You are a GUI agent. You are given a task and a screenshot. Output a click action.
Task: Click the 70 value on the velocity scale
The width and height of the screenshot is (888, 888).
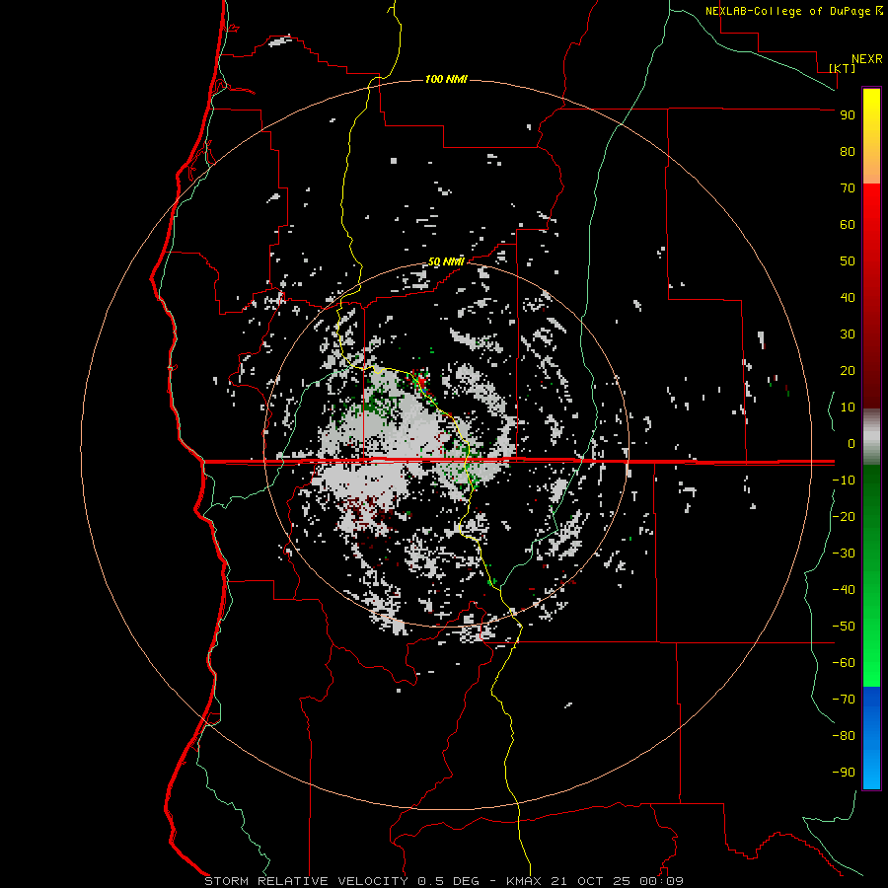pos(848,188)
